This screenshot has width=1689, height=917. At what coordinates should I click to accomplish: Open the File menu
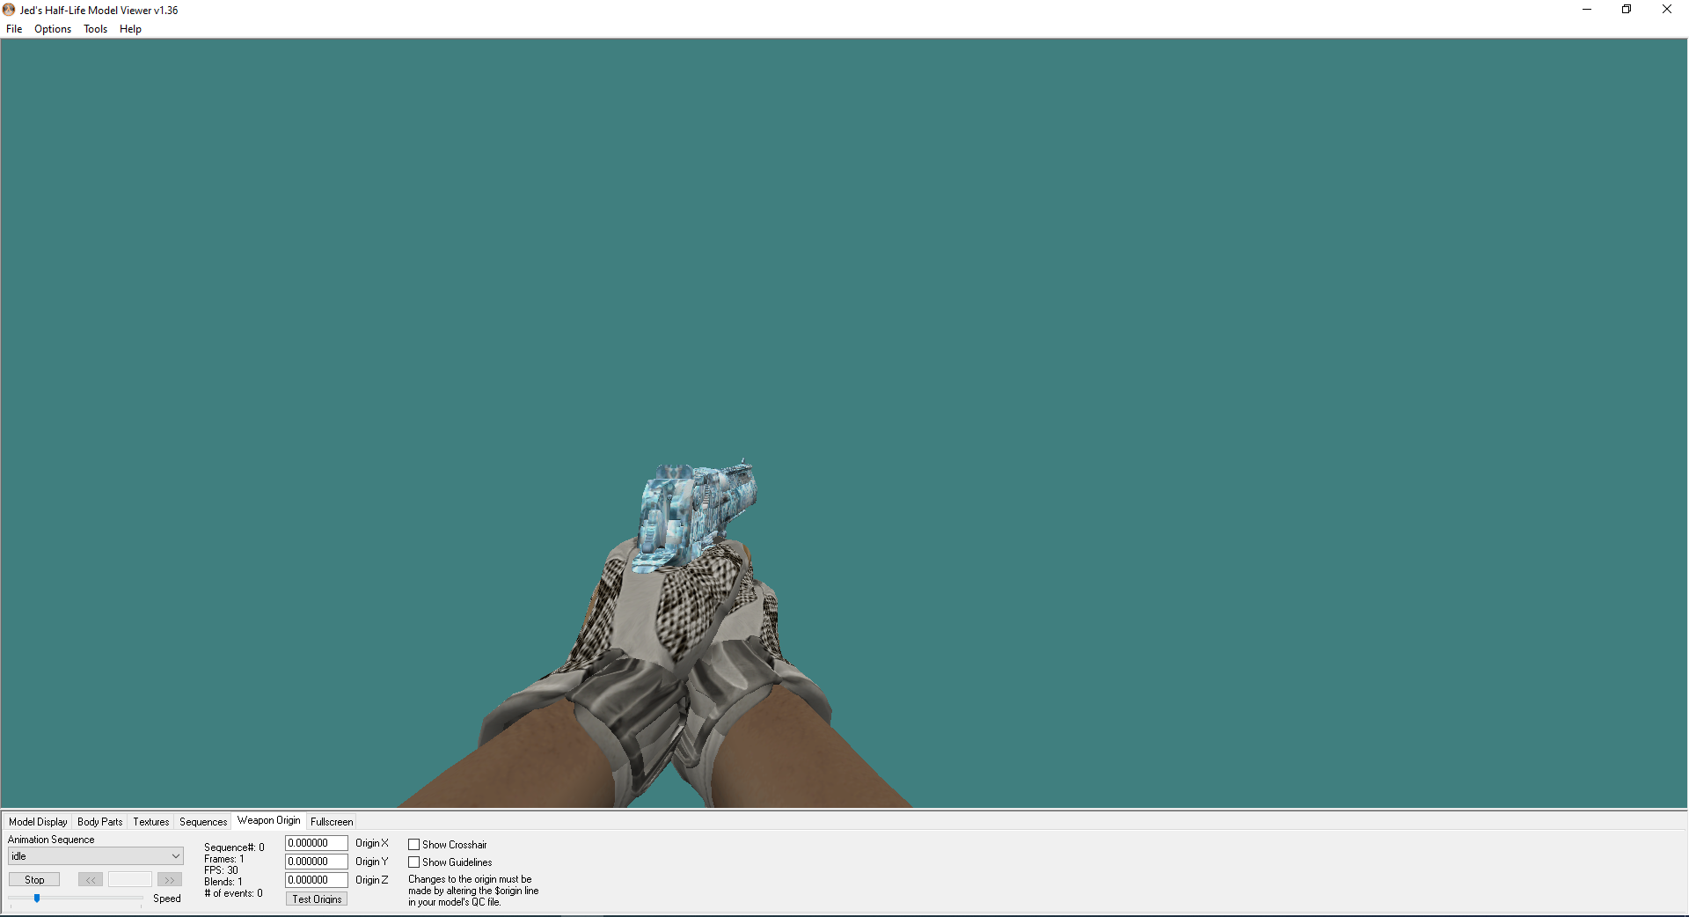pyautogui.click(x=14, y=29)
